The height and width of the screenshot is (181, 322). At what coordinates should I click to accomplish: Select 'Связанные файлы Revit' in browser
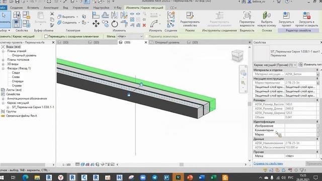point(22,116)
